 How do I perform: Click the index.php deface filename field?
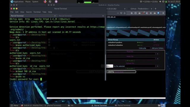pos(144,48)
